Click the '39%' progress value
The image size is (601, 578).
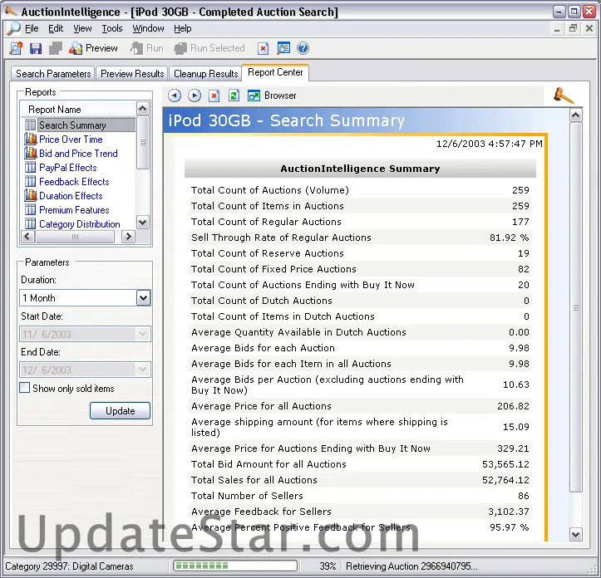click(x=328, y=566)
